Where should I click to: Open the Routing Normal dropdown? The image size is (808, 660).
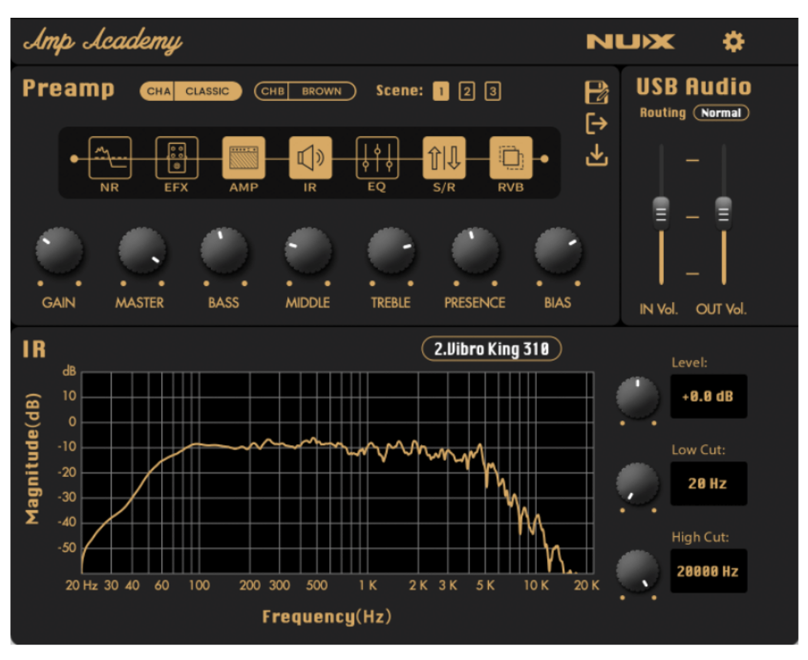721,113
